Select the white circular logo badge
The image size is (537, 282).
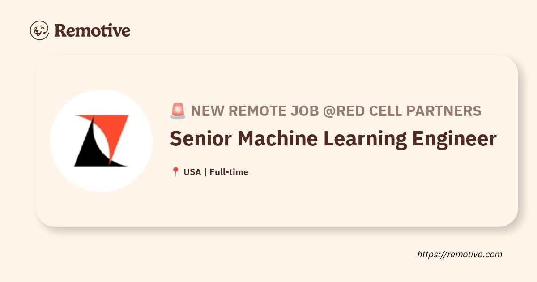point(102,141)
